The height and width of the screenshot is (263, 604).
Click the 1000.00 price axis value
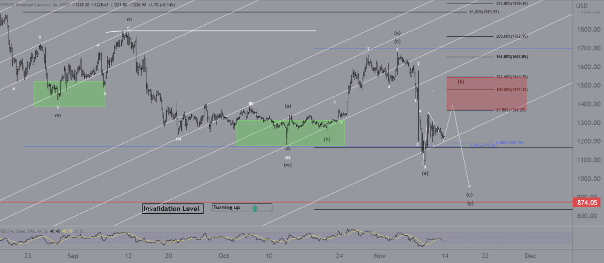[589, 179]
